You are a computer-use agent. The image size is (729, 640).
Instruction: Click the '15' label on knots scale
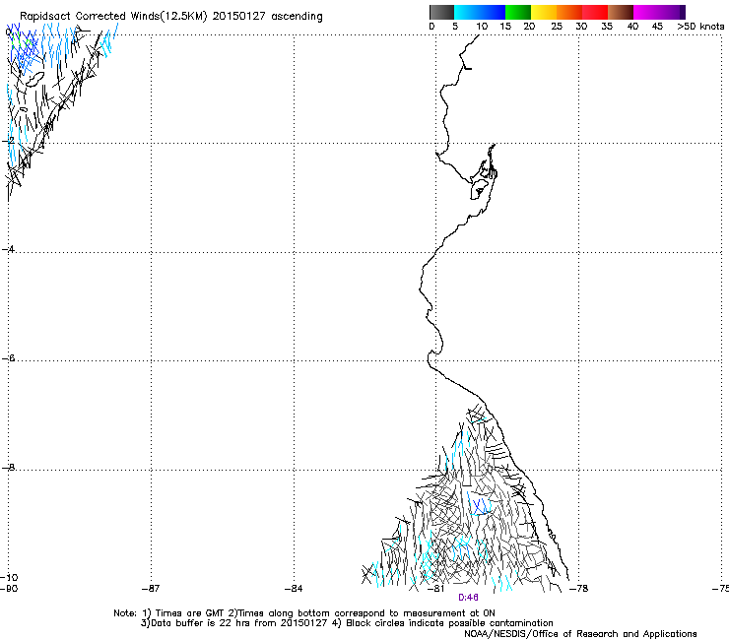tap(505, 27)
